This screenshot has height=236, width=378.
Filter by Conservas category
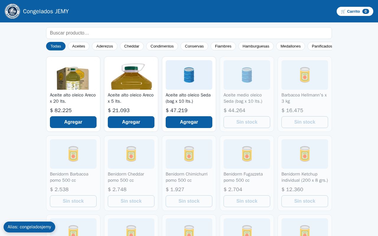pyautogui.click(x=194, y=46)
